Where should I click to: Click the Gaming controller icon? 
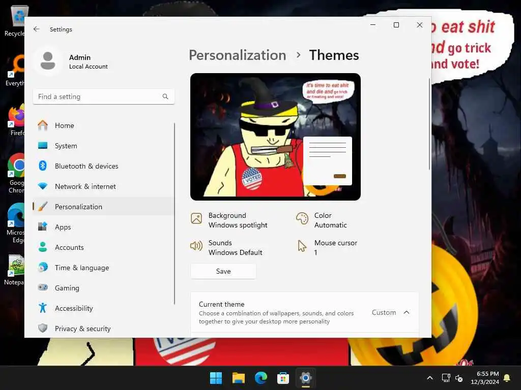coord(43,287)
